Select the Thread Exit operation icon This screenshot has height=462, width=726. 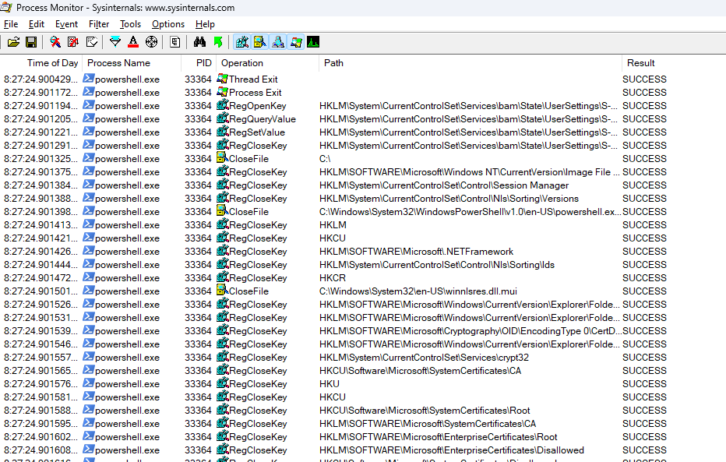click(x=222, y=79)
